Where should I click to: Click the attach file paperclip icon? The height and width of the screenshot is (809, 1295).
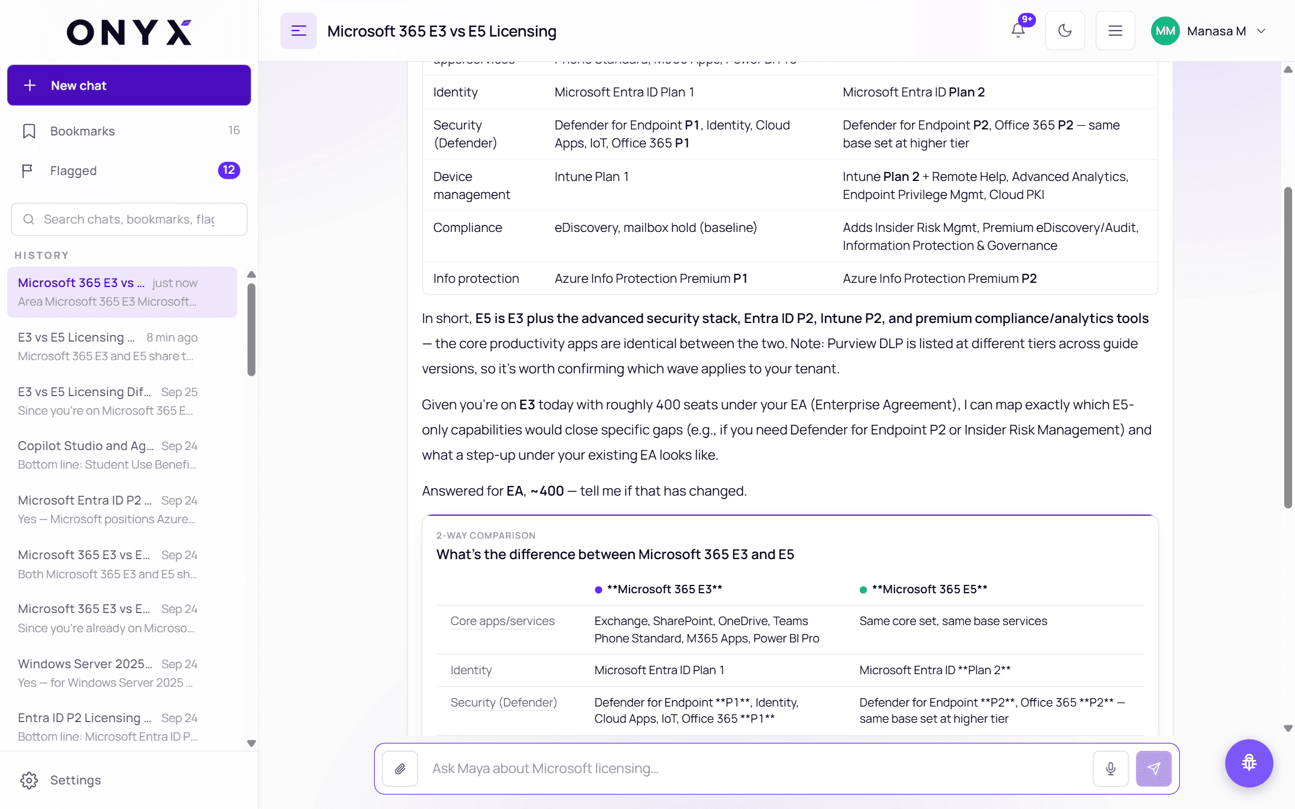coord(400,769)
